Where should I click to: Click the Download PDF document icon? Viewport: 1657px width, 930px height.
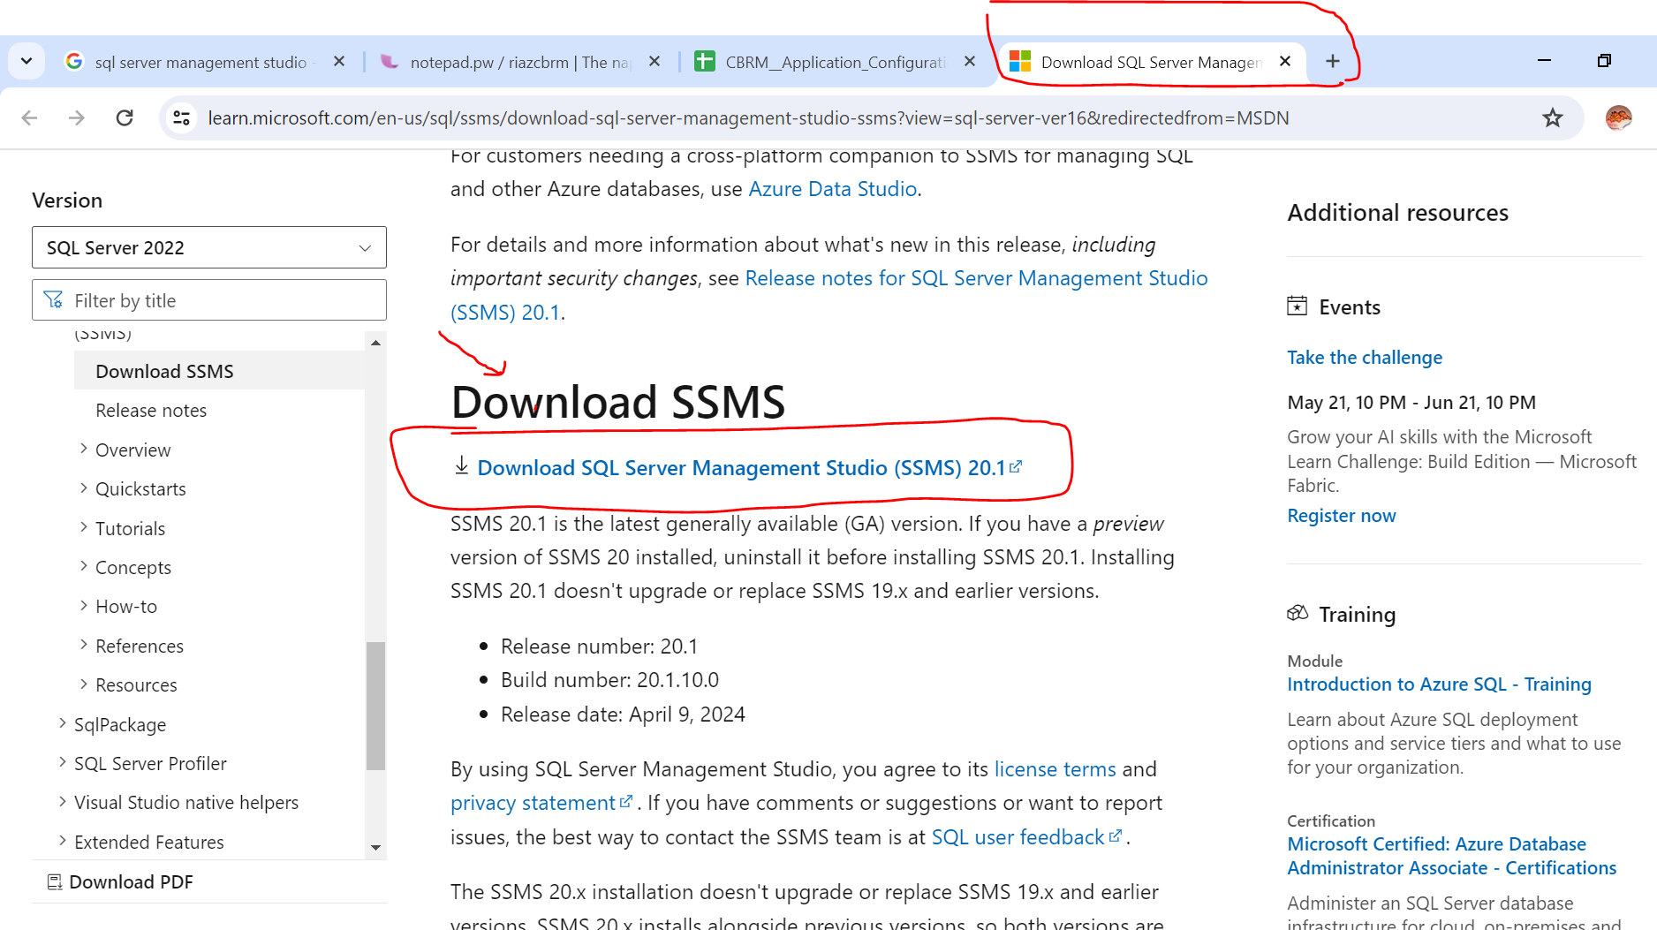point(54,881)
